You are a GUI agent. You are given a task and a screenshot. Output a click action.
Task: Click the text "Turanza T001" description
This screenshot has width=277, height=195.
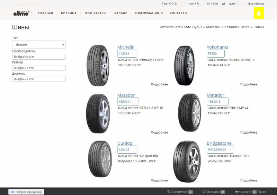(239, 156)
